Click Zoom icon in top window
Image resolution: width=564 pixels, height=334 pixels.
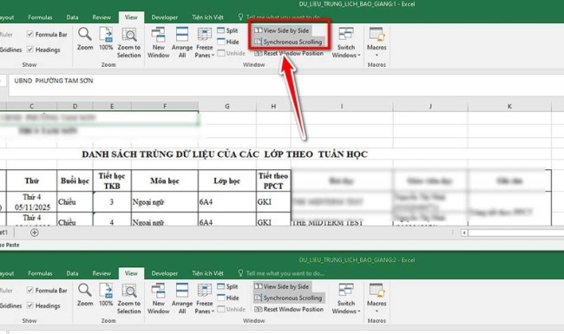(85, 39)
